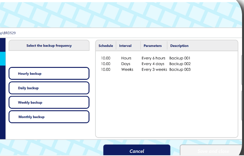Click 10.00 schedule in the Hours row
The width and height of the screenshot is (244, 156).
tap(106, 58)
